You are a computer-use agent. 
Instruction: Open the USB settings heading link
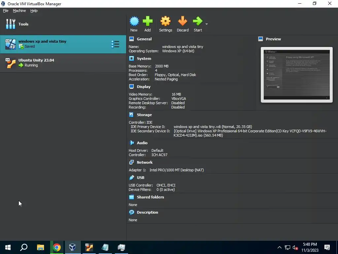point(141,178)
